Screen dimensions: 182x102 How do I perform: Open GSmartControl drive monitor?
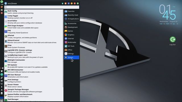pos(34,41)
